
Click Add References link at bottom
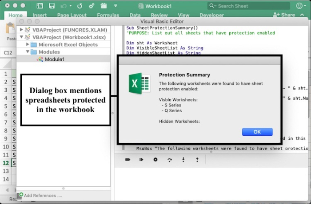[43, 196]
